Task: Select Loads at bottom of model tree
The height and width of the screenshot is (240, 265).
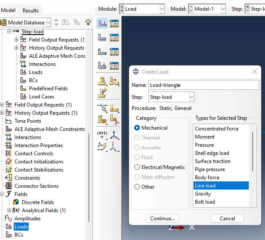Action: pyautogui.click(x=21, y=227)
